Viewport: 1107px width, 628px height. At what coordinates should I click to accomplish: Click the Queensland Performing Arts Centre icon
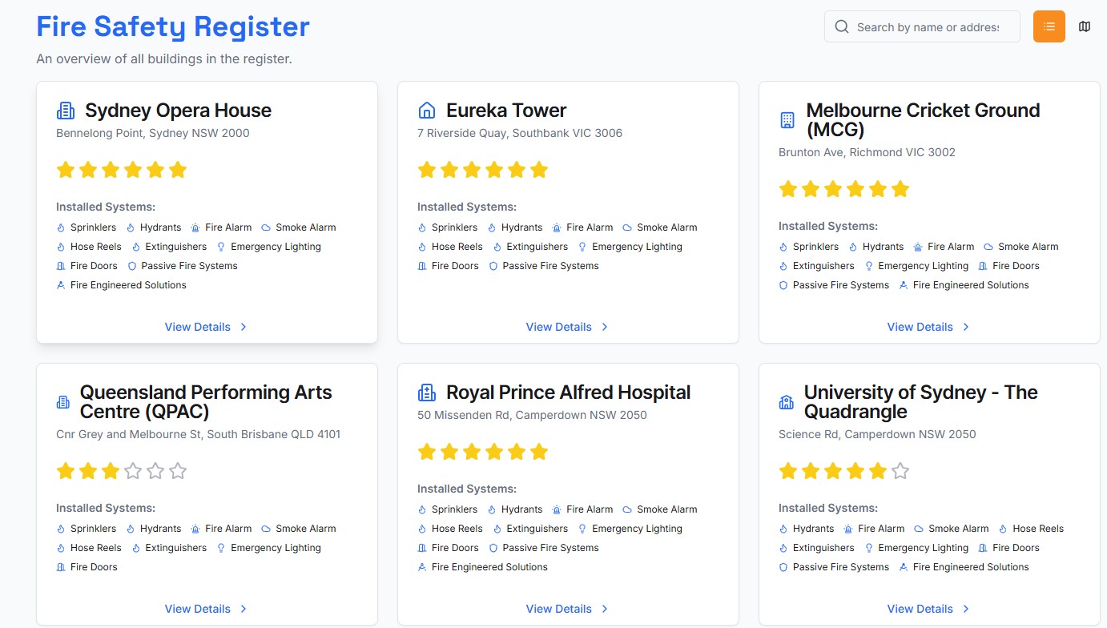pyautogui.click(x=63, y=402)
